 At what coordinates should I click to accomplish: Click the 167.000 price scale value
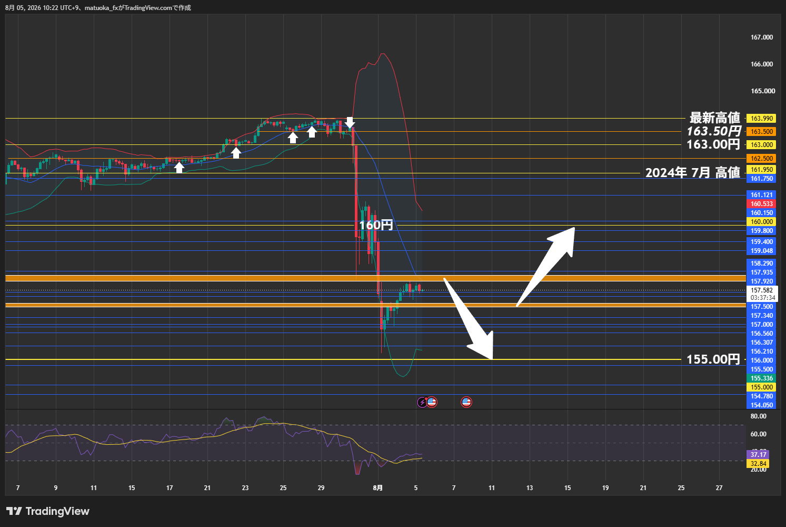click(762, 37)
